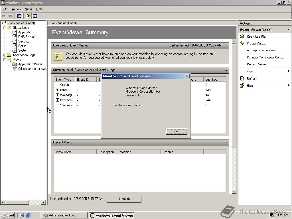The width and height of the screenshot is (292, 219).
Task: Click the Refresh button below summary
Action: (x=124, y=199)
